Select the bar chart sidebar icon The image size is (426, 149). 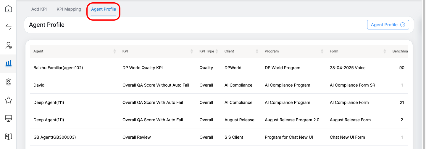pos(9,63)
